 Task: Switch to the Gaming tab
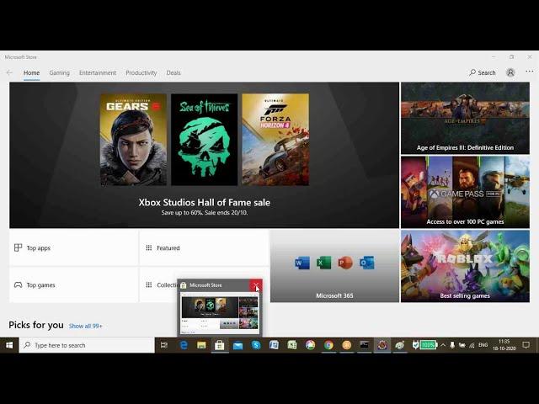59,73
